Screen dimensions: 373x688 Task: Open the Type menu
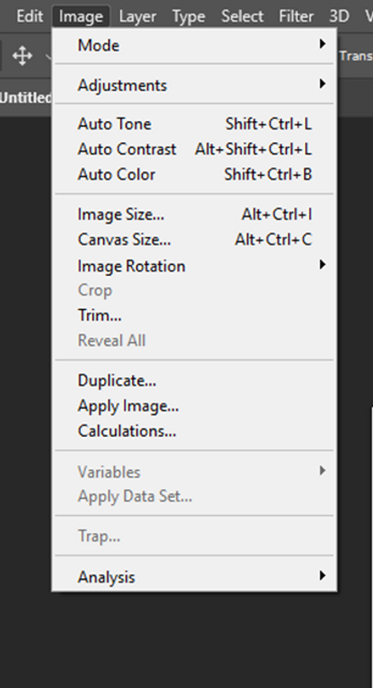(x=189, y=16)
